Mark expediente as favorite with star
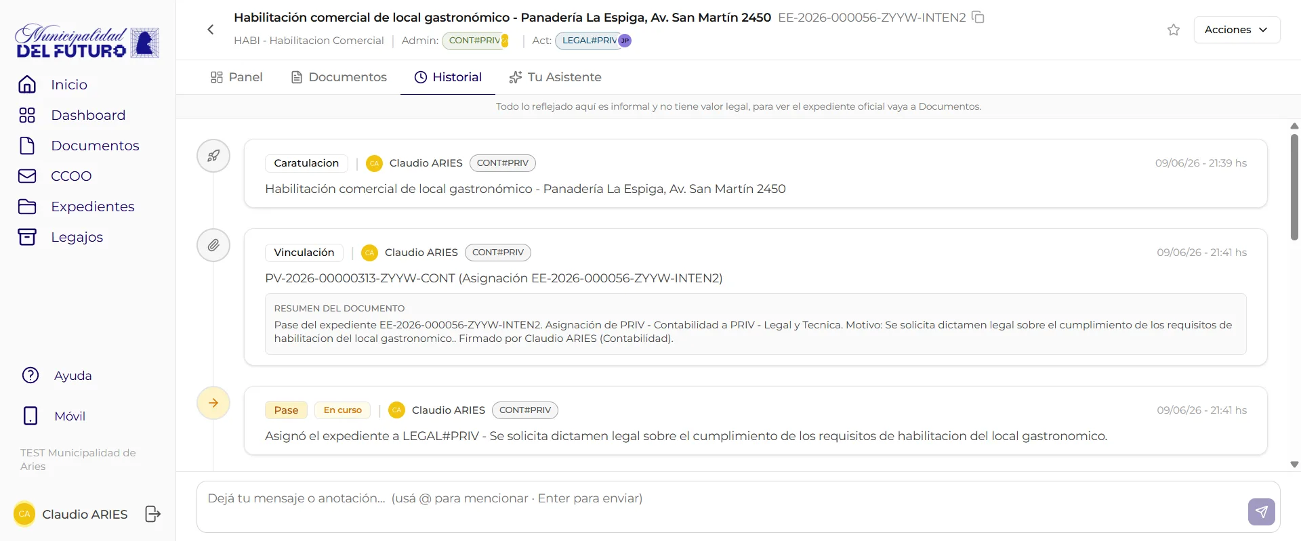The image size is (1301, 541). click(x=1174, y=30)
